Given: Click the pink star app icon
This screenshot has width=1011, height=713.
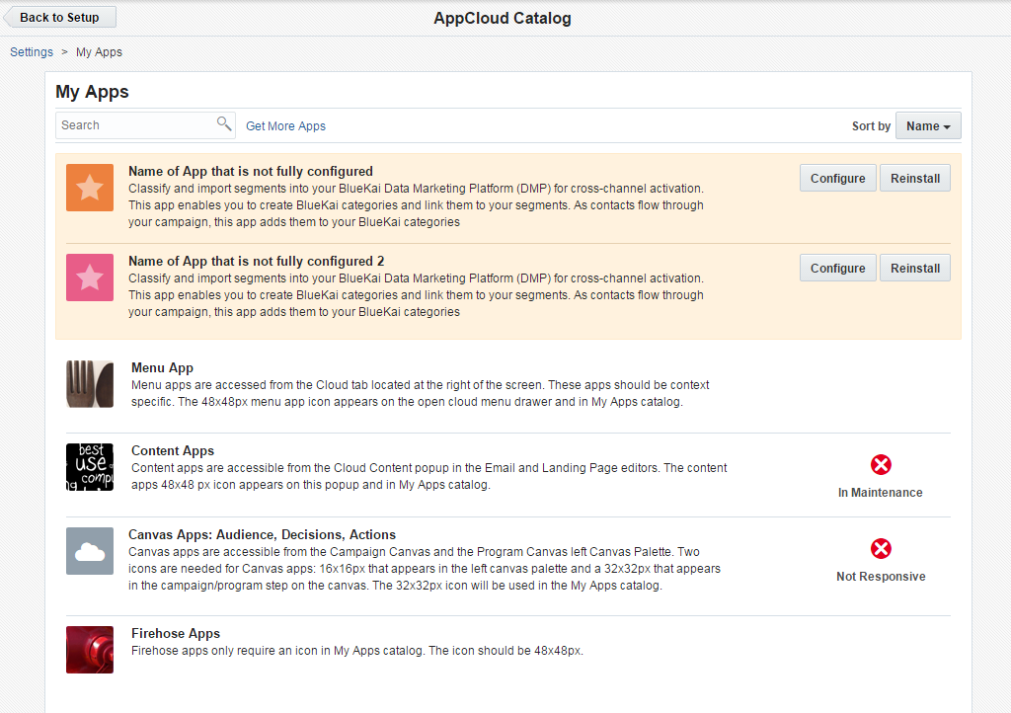Looking at the screenshot, I should pos(89,277).
